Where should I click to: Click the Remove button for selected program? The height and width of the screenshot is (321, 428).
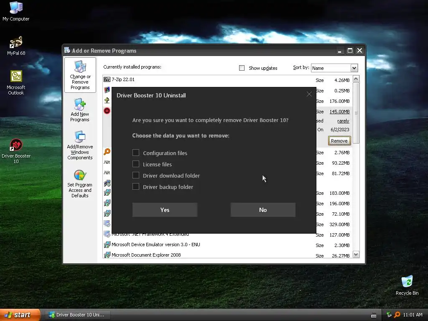(339, 141)
